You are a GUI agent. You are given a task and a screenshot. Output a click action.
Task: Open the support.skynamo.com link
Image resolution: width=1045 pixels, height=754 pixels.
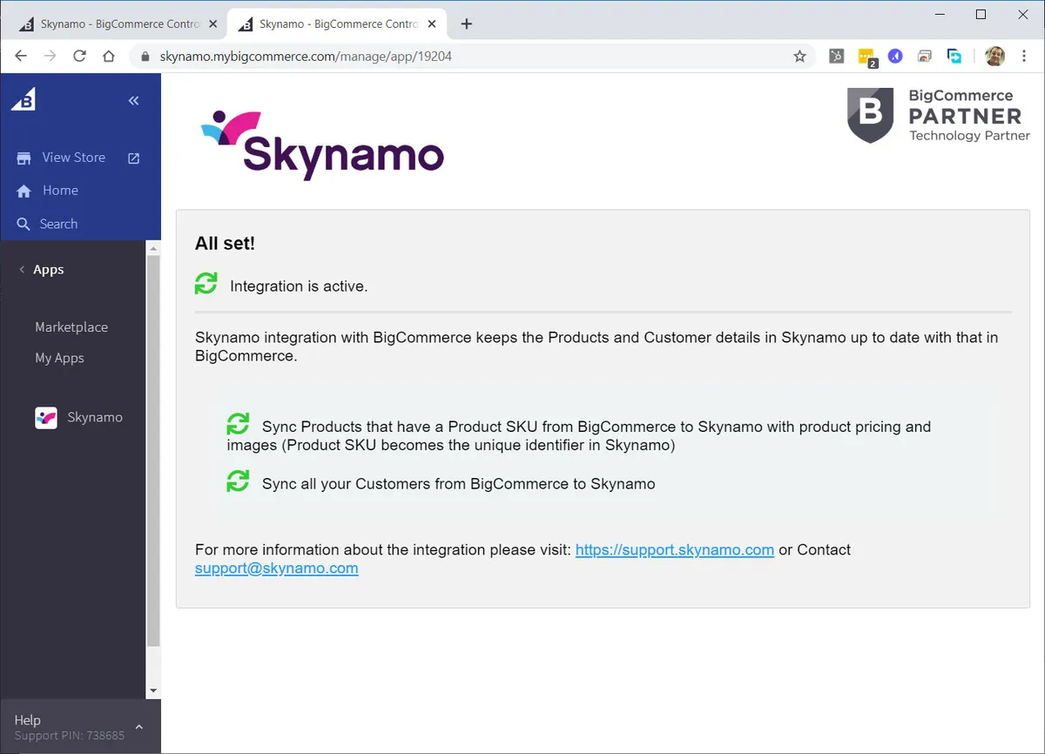pos(674,549)
